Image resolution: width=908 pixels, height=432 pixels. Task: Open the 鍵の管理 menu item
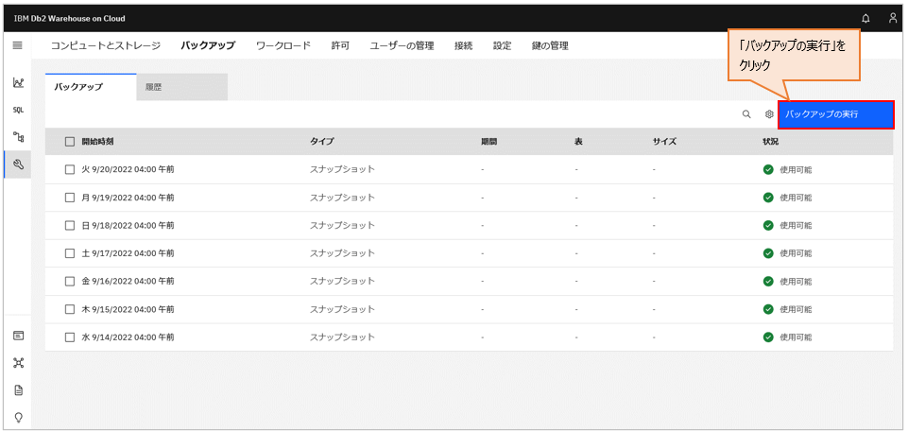(x=550, y=45)
